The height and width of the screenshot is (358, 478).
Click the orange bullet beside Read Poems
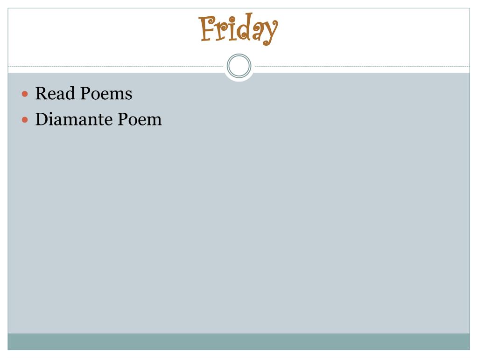[x=26, y=94]
